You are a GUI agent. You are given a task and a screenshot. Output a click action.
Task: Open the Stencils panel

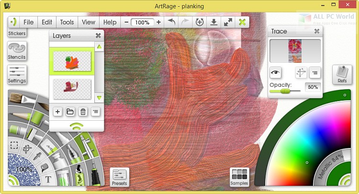pos(17,51)
